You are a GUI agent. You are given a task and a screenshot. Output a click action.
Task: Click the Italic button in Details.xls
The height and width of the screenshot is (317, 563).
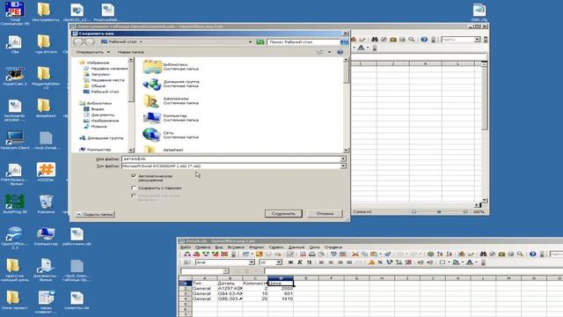tap(300, 262)
